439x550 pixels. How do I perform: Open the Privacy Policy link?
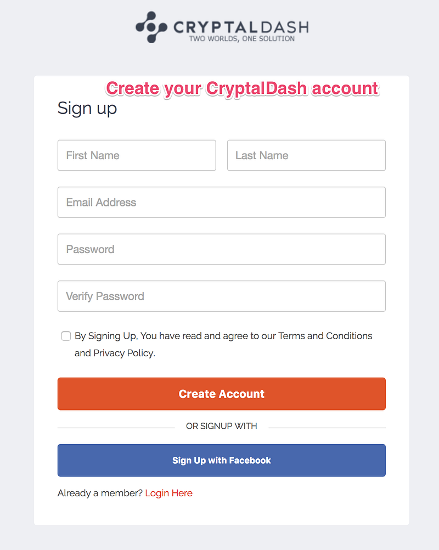coord(124,353)
